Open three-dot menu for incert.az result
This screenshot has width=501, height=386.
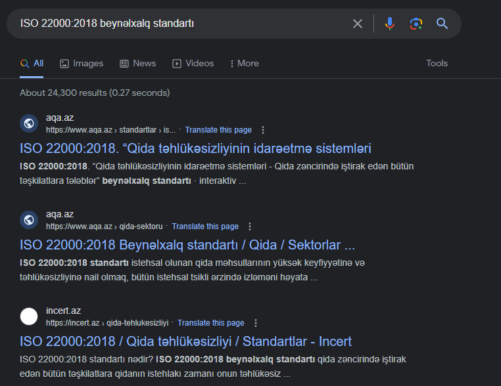click(255, 323)
